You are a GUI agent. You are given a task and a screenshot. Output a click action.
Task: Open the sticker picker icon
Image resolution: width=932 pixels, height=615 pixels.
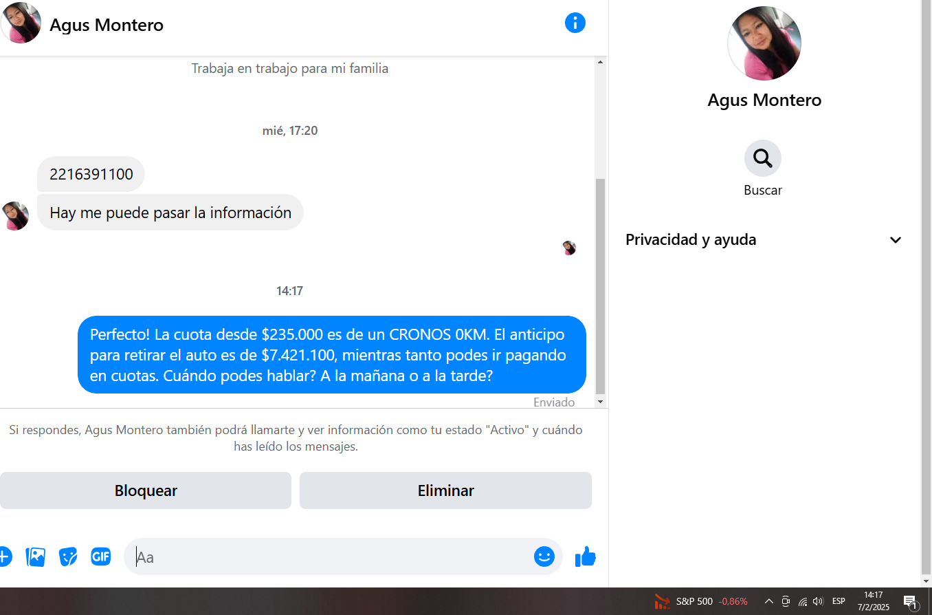point(68,557)
